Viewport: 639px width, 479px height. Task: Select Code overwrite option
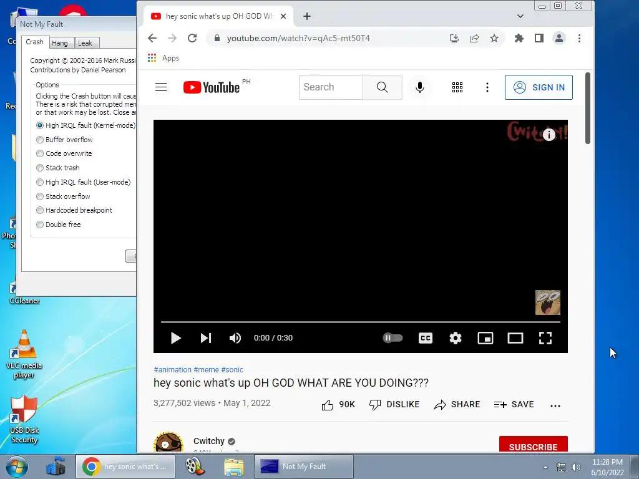coord(64,153)
